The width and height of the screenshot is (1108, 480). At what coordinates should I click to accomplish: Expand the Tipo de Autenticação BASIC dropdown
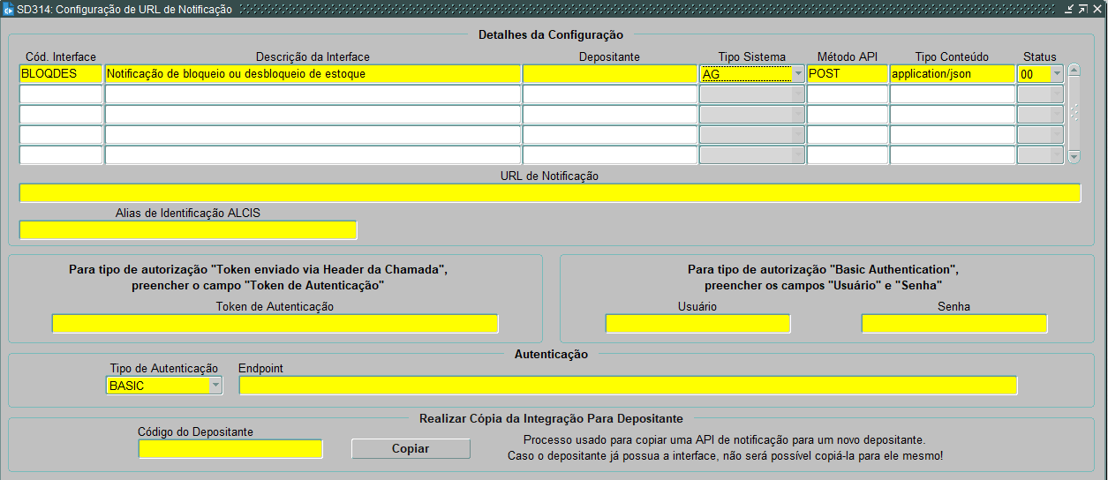215,386
